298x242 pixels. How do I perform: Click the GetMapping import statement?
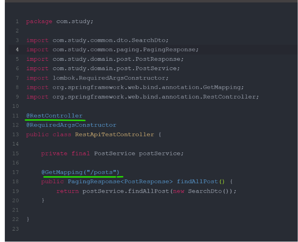tap(135, 87)
